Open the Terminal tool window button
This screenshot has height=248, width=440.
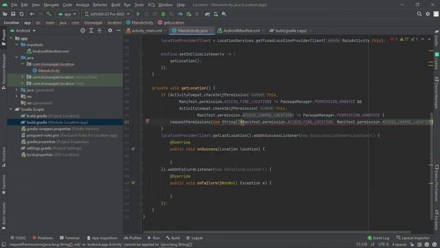coord(69,238)
